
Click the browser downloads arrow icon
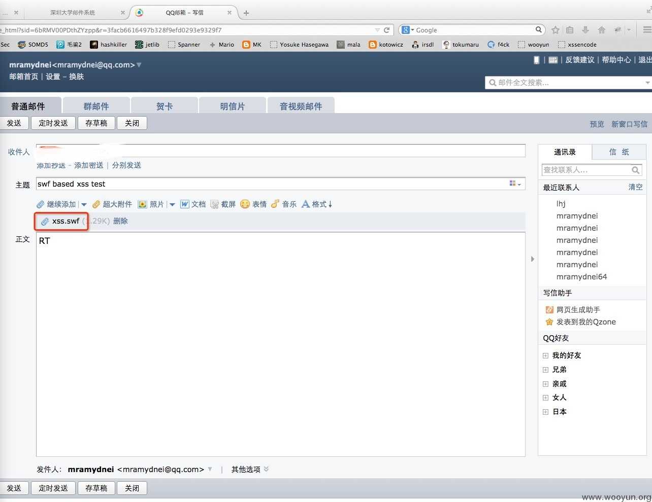pos(585,30)
